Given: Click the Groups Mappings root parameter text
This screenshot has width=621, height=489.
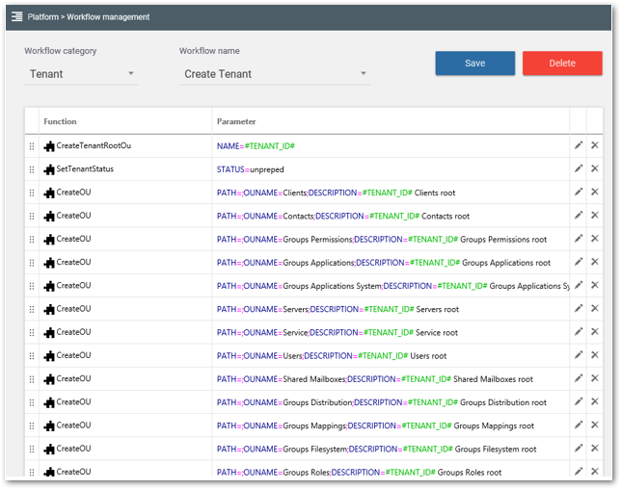Looking at the screenshot, I should click(375, 425).
